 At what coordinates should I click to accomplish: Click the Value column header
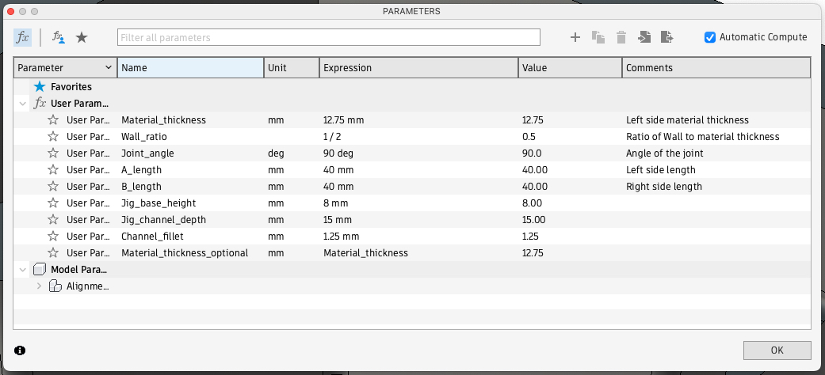click(x=571, y=68)
